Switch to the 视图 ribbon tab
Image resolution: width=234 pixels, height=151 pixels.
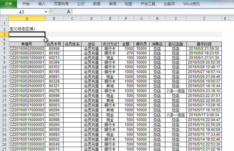tap(128, 4)
